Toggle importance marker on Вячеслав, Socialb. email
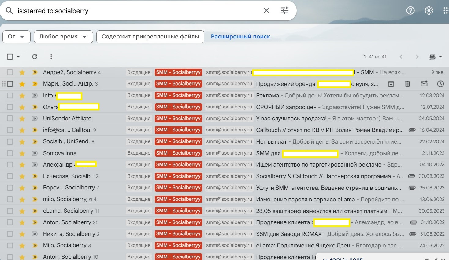This screenshot has height=260, width=449. pyautogui.click(x=35, y=176)
